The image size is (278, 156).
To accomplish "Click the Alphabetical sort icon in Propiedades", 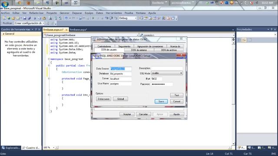I will click(244, 40).
